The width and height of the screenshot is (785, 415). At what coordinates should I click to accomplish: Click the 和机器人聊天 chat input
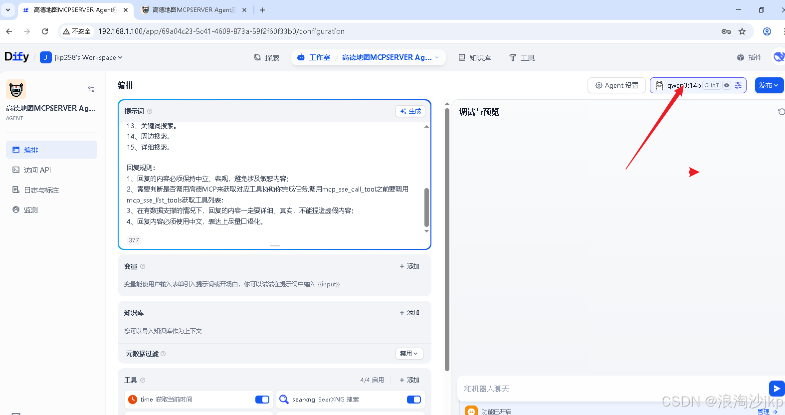[x=612, y=389]
